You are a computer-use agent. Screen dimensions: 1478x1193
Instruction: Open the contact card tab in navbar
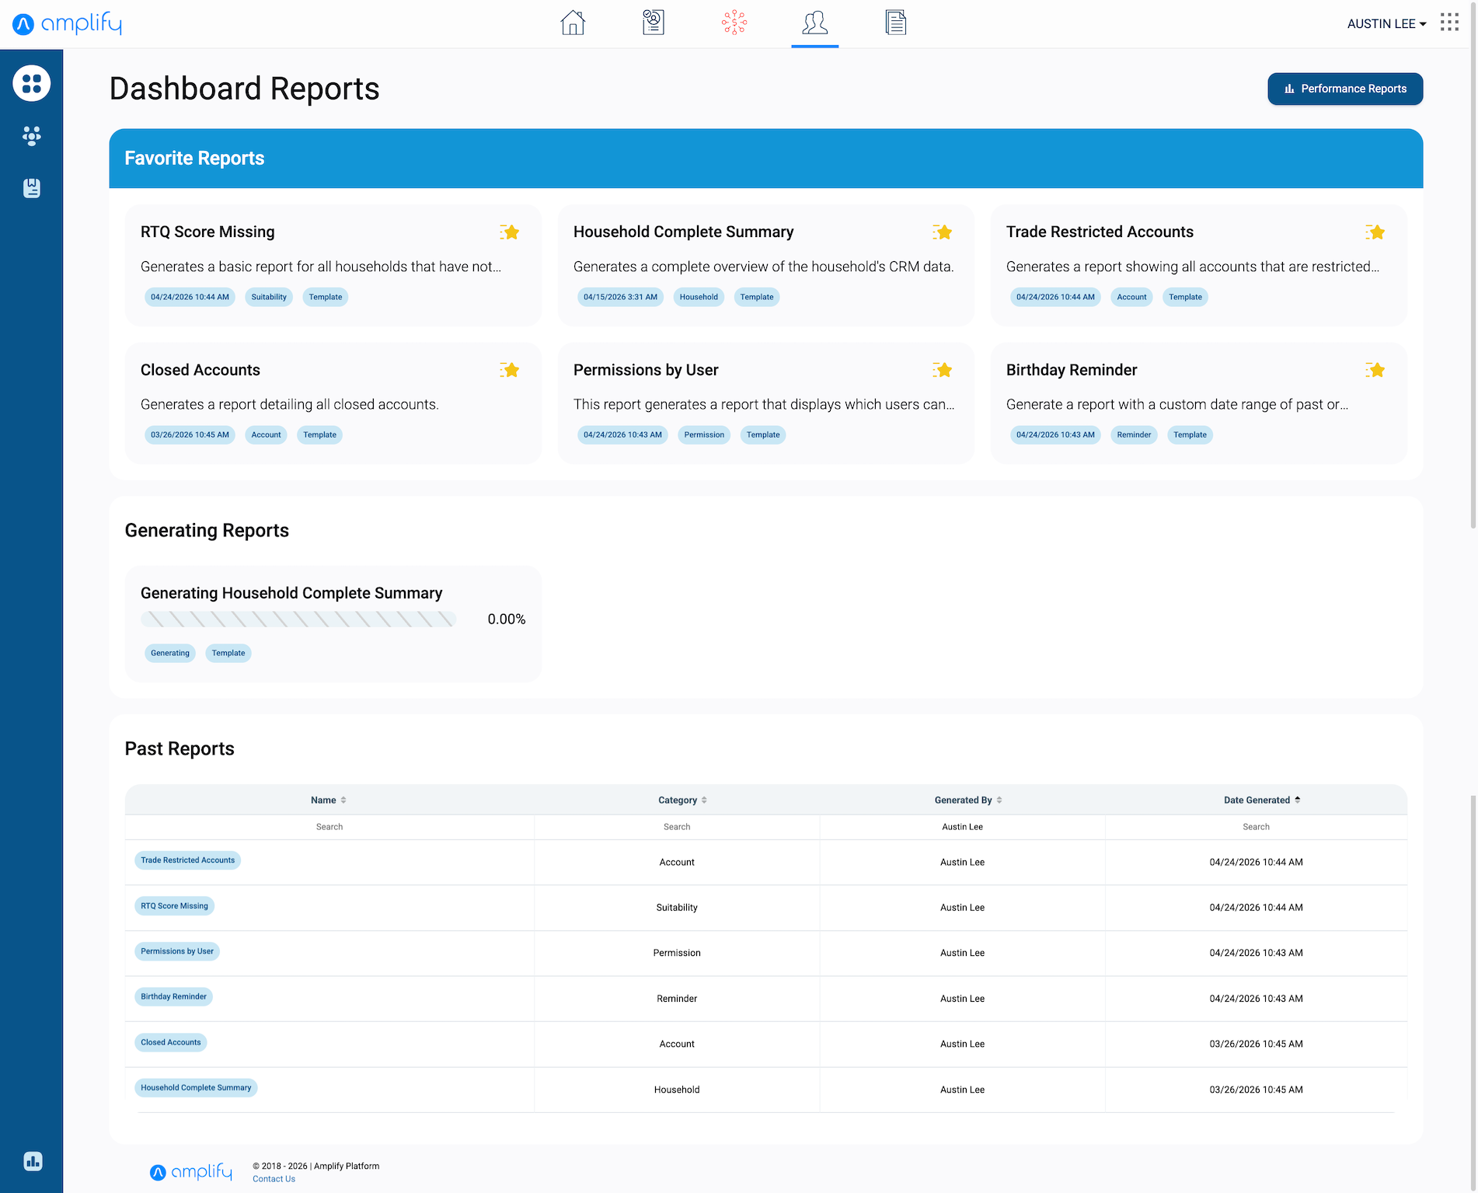(x=654, y=23)
